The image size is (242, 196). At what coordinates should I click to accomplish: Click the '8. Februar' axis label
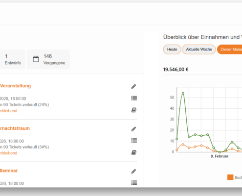click(x=220, y=156)
